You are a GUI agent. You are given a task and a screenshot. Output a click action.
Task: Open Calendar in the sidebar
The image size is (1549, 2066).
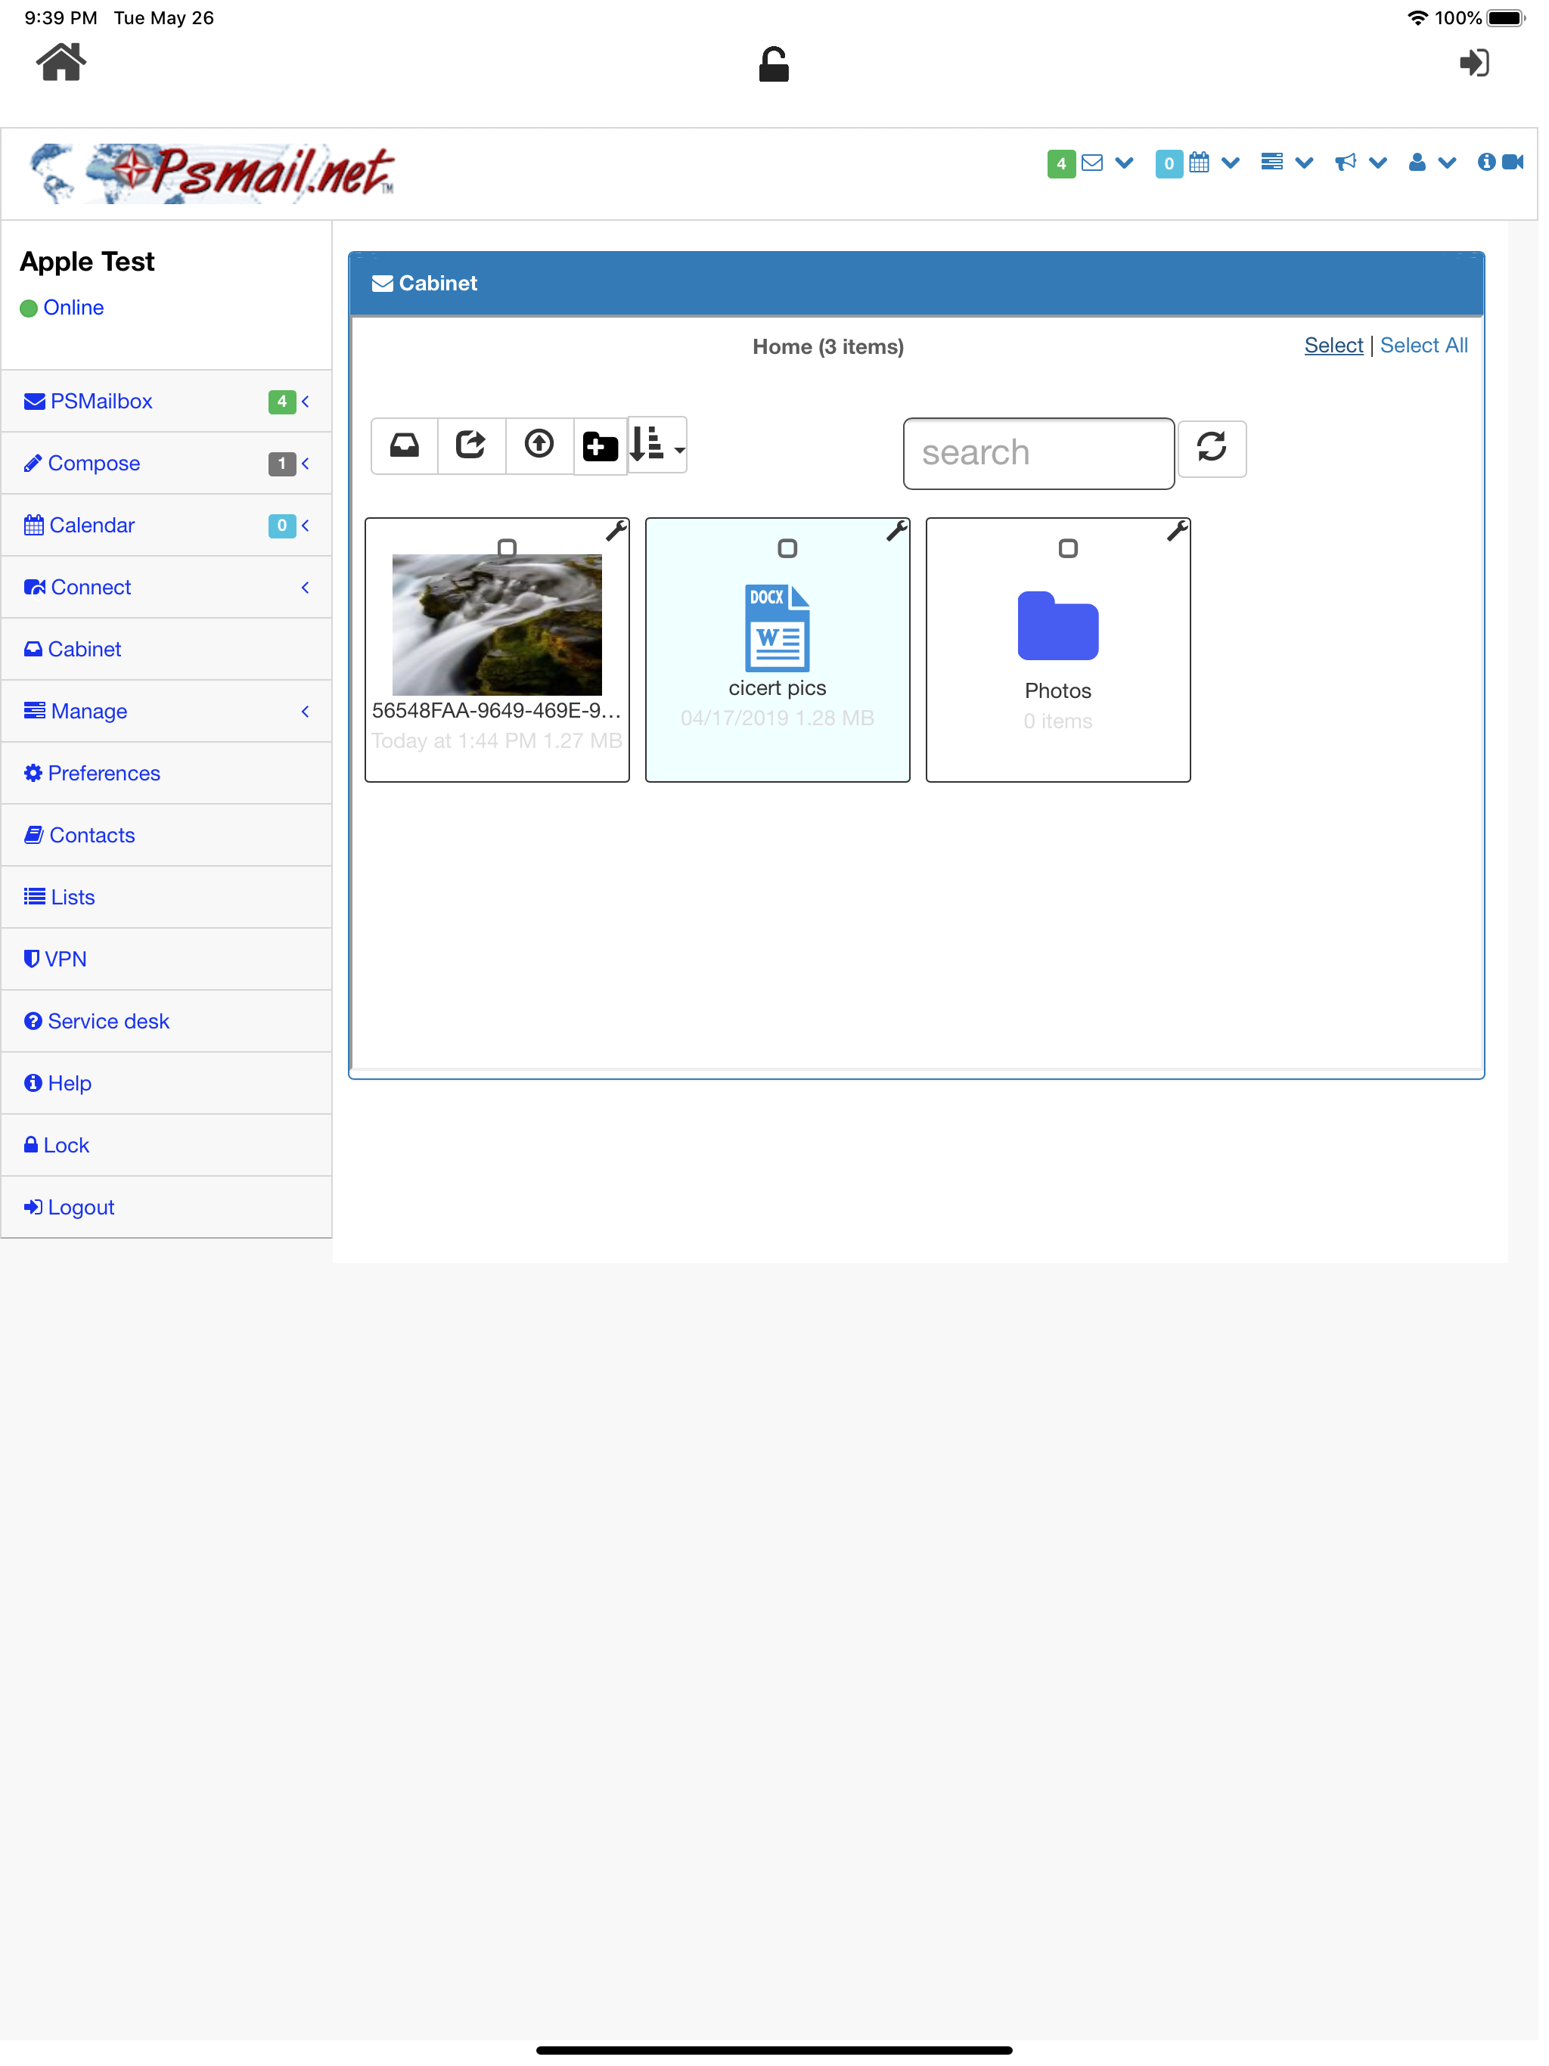point(166,526)
